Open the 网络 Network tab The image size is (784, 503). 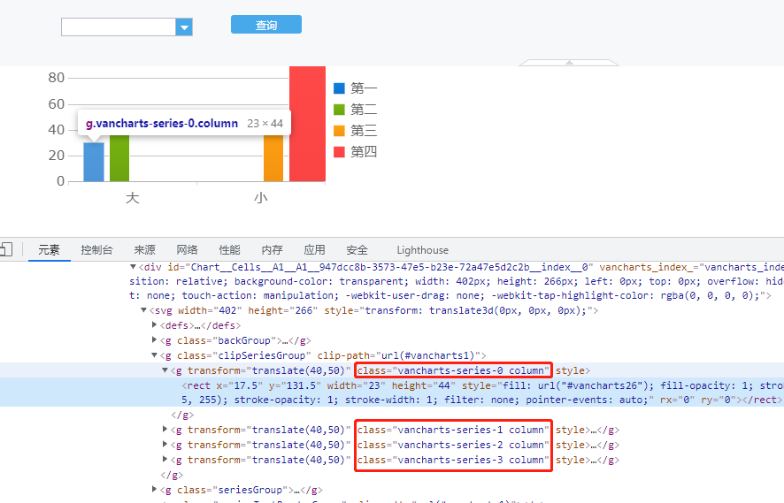coord(187,250)
